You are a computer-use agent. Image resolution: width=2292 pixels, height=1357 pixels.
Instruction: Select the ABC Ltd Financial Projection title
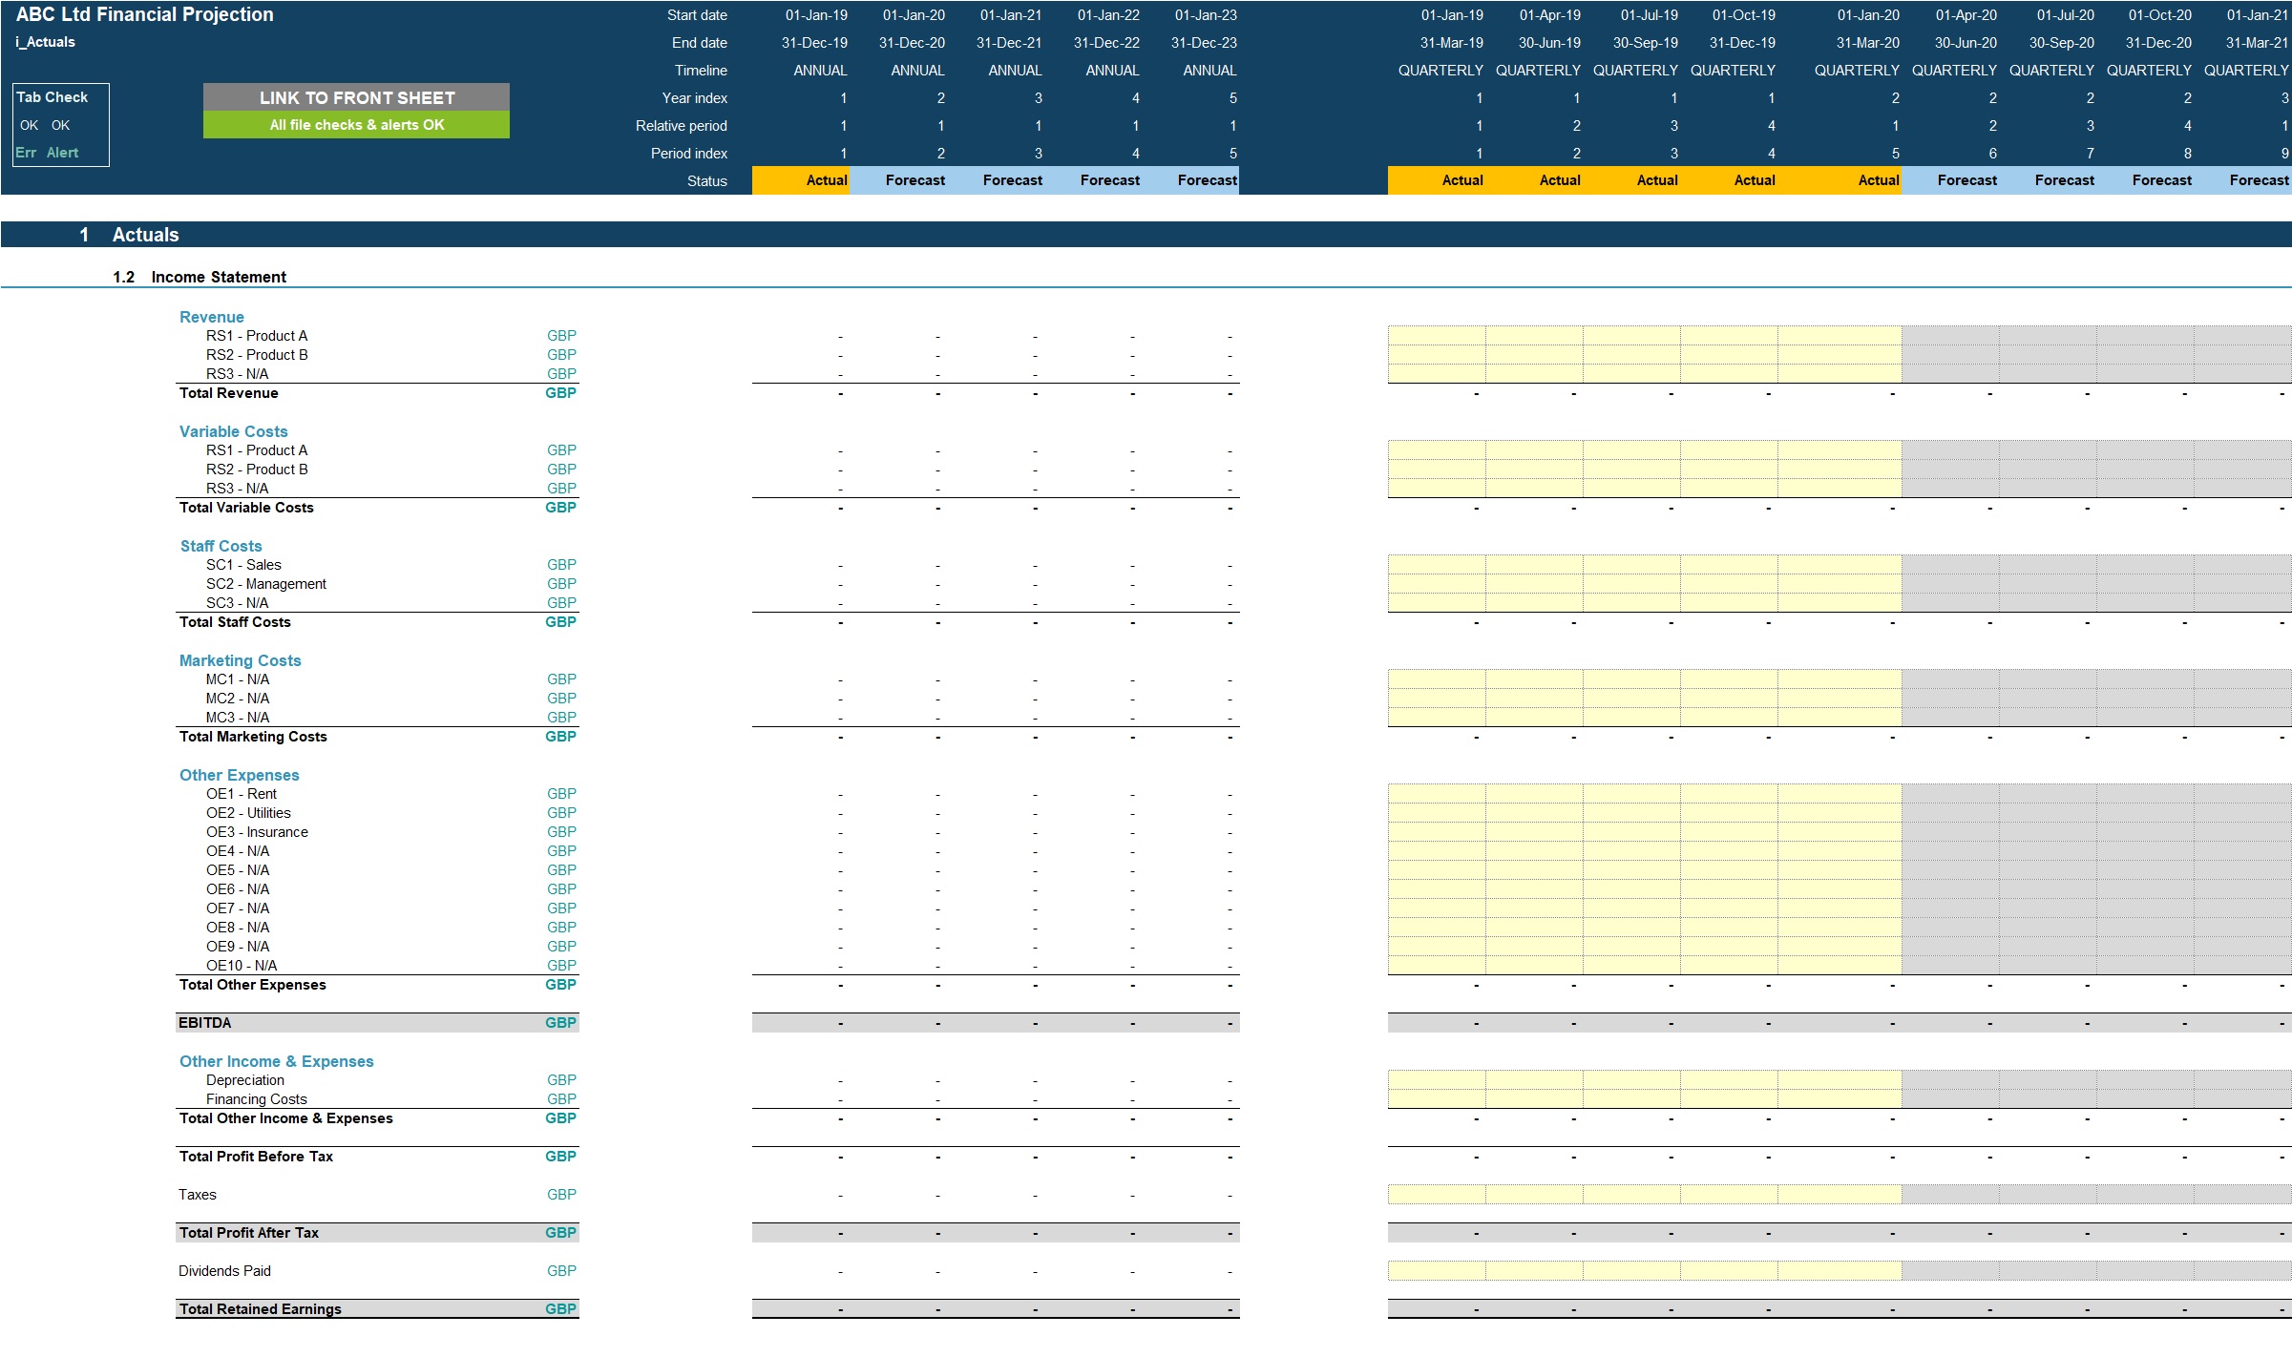[x=145, y=14]
